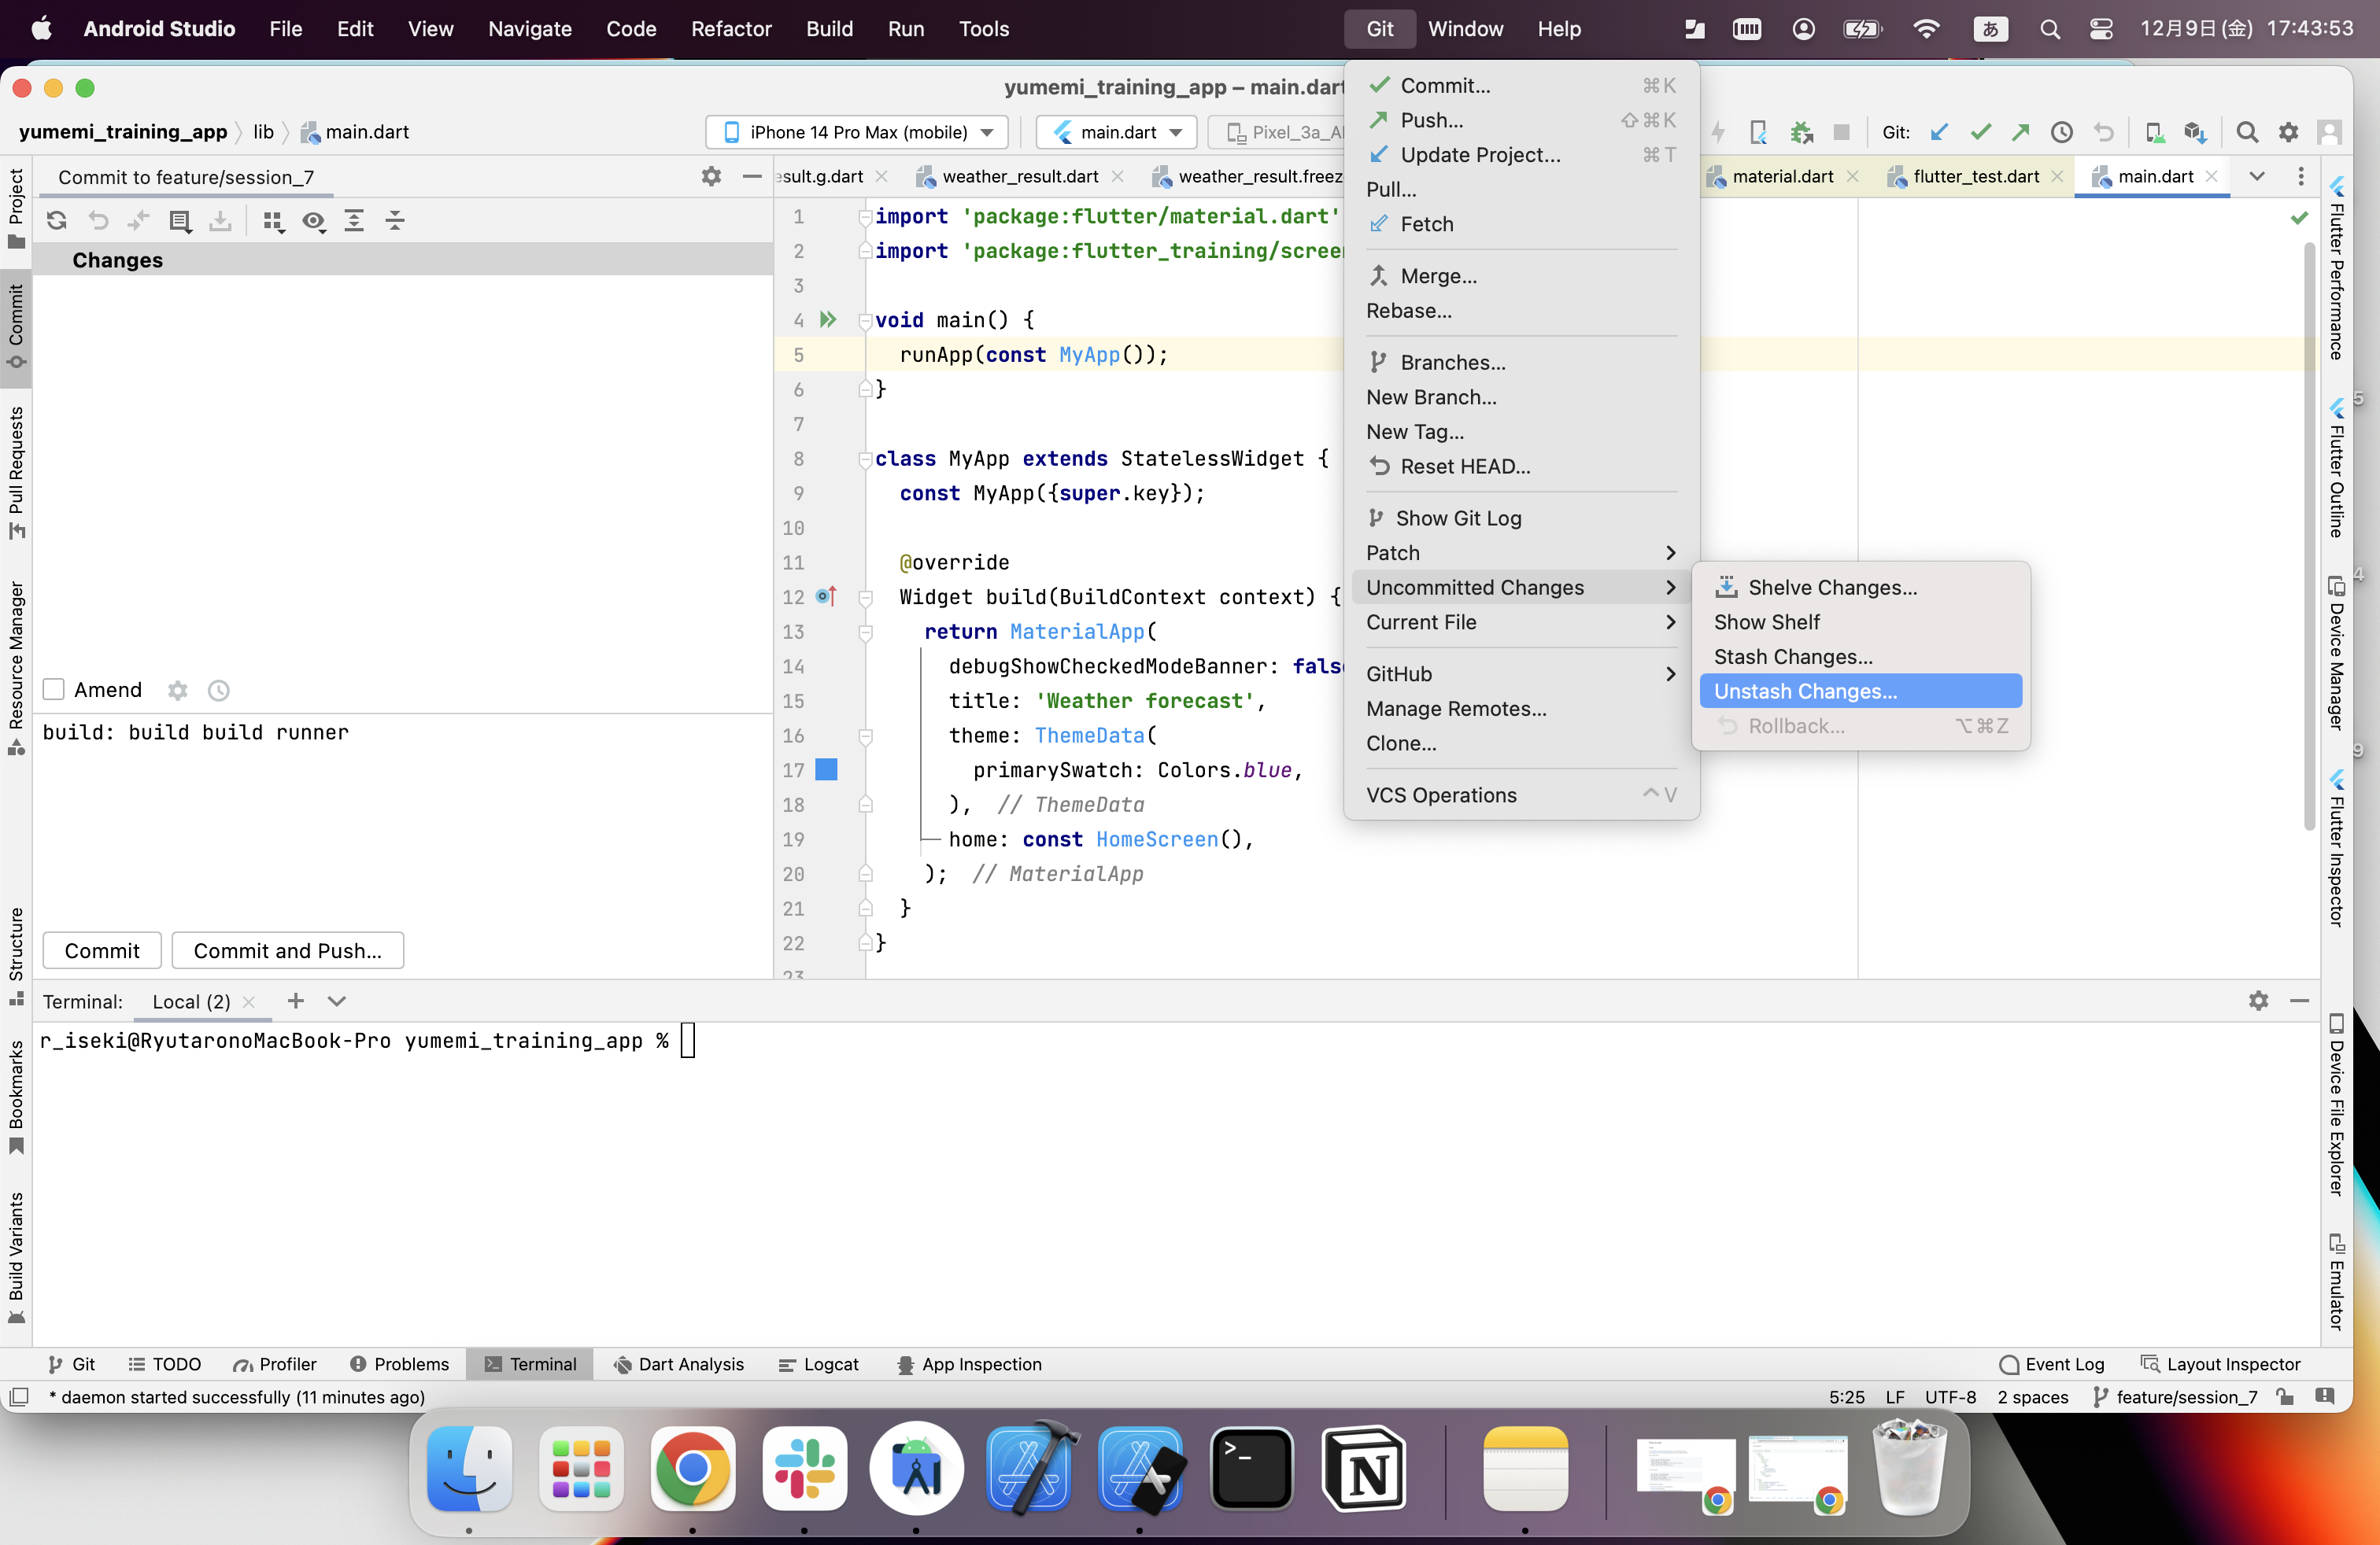Open commit message history clock icon
The width and height of the screenshot is (2380, 1545).
pyautogui.click(x=218, y=691)
